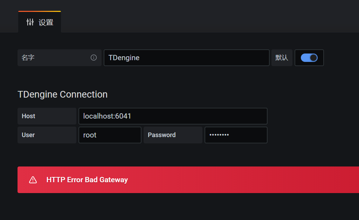Select the settings adjustment icon above the form
This screenshot has height=220, width=359.
30,22
